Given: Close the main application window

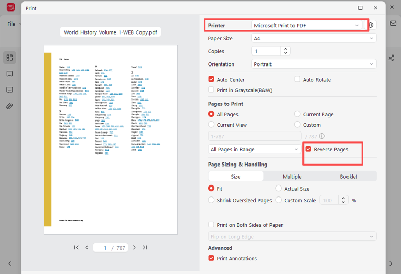Looking at the screenshot, I should [392, 7].
